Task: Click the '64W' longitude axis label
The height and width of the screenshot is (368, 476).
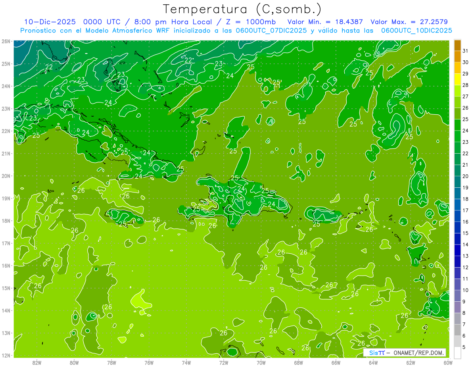Action: pyautogui.click(x=373, y=362)
